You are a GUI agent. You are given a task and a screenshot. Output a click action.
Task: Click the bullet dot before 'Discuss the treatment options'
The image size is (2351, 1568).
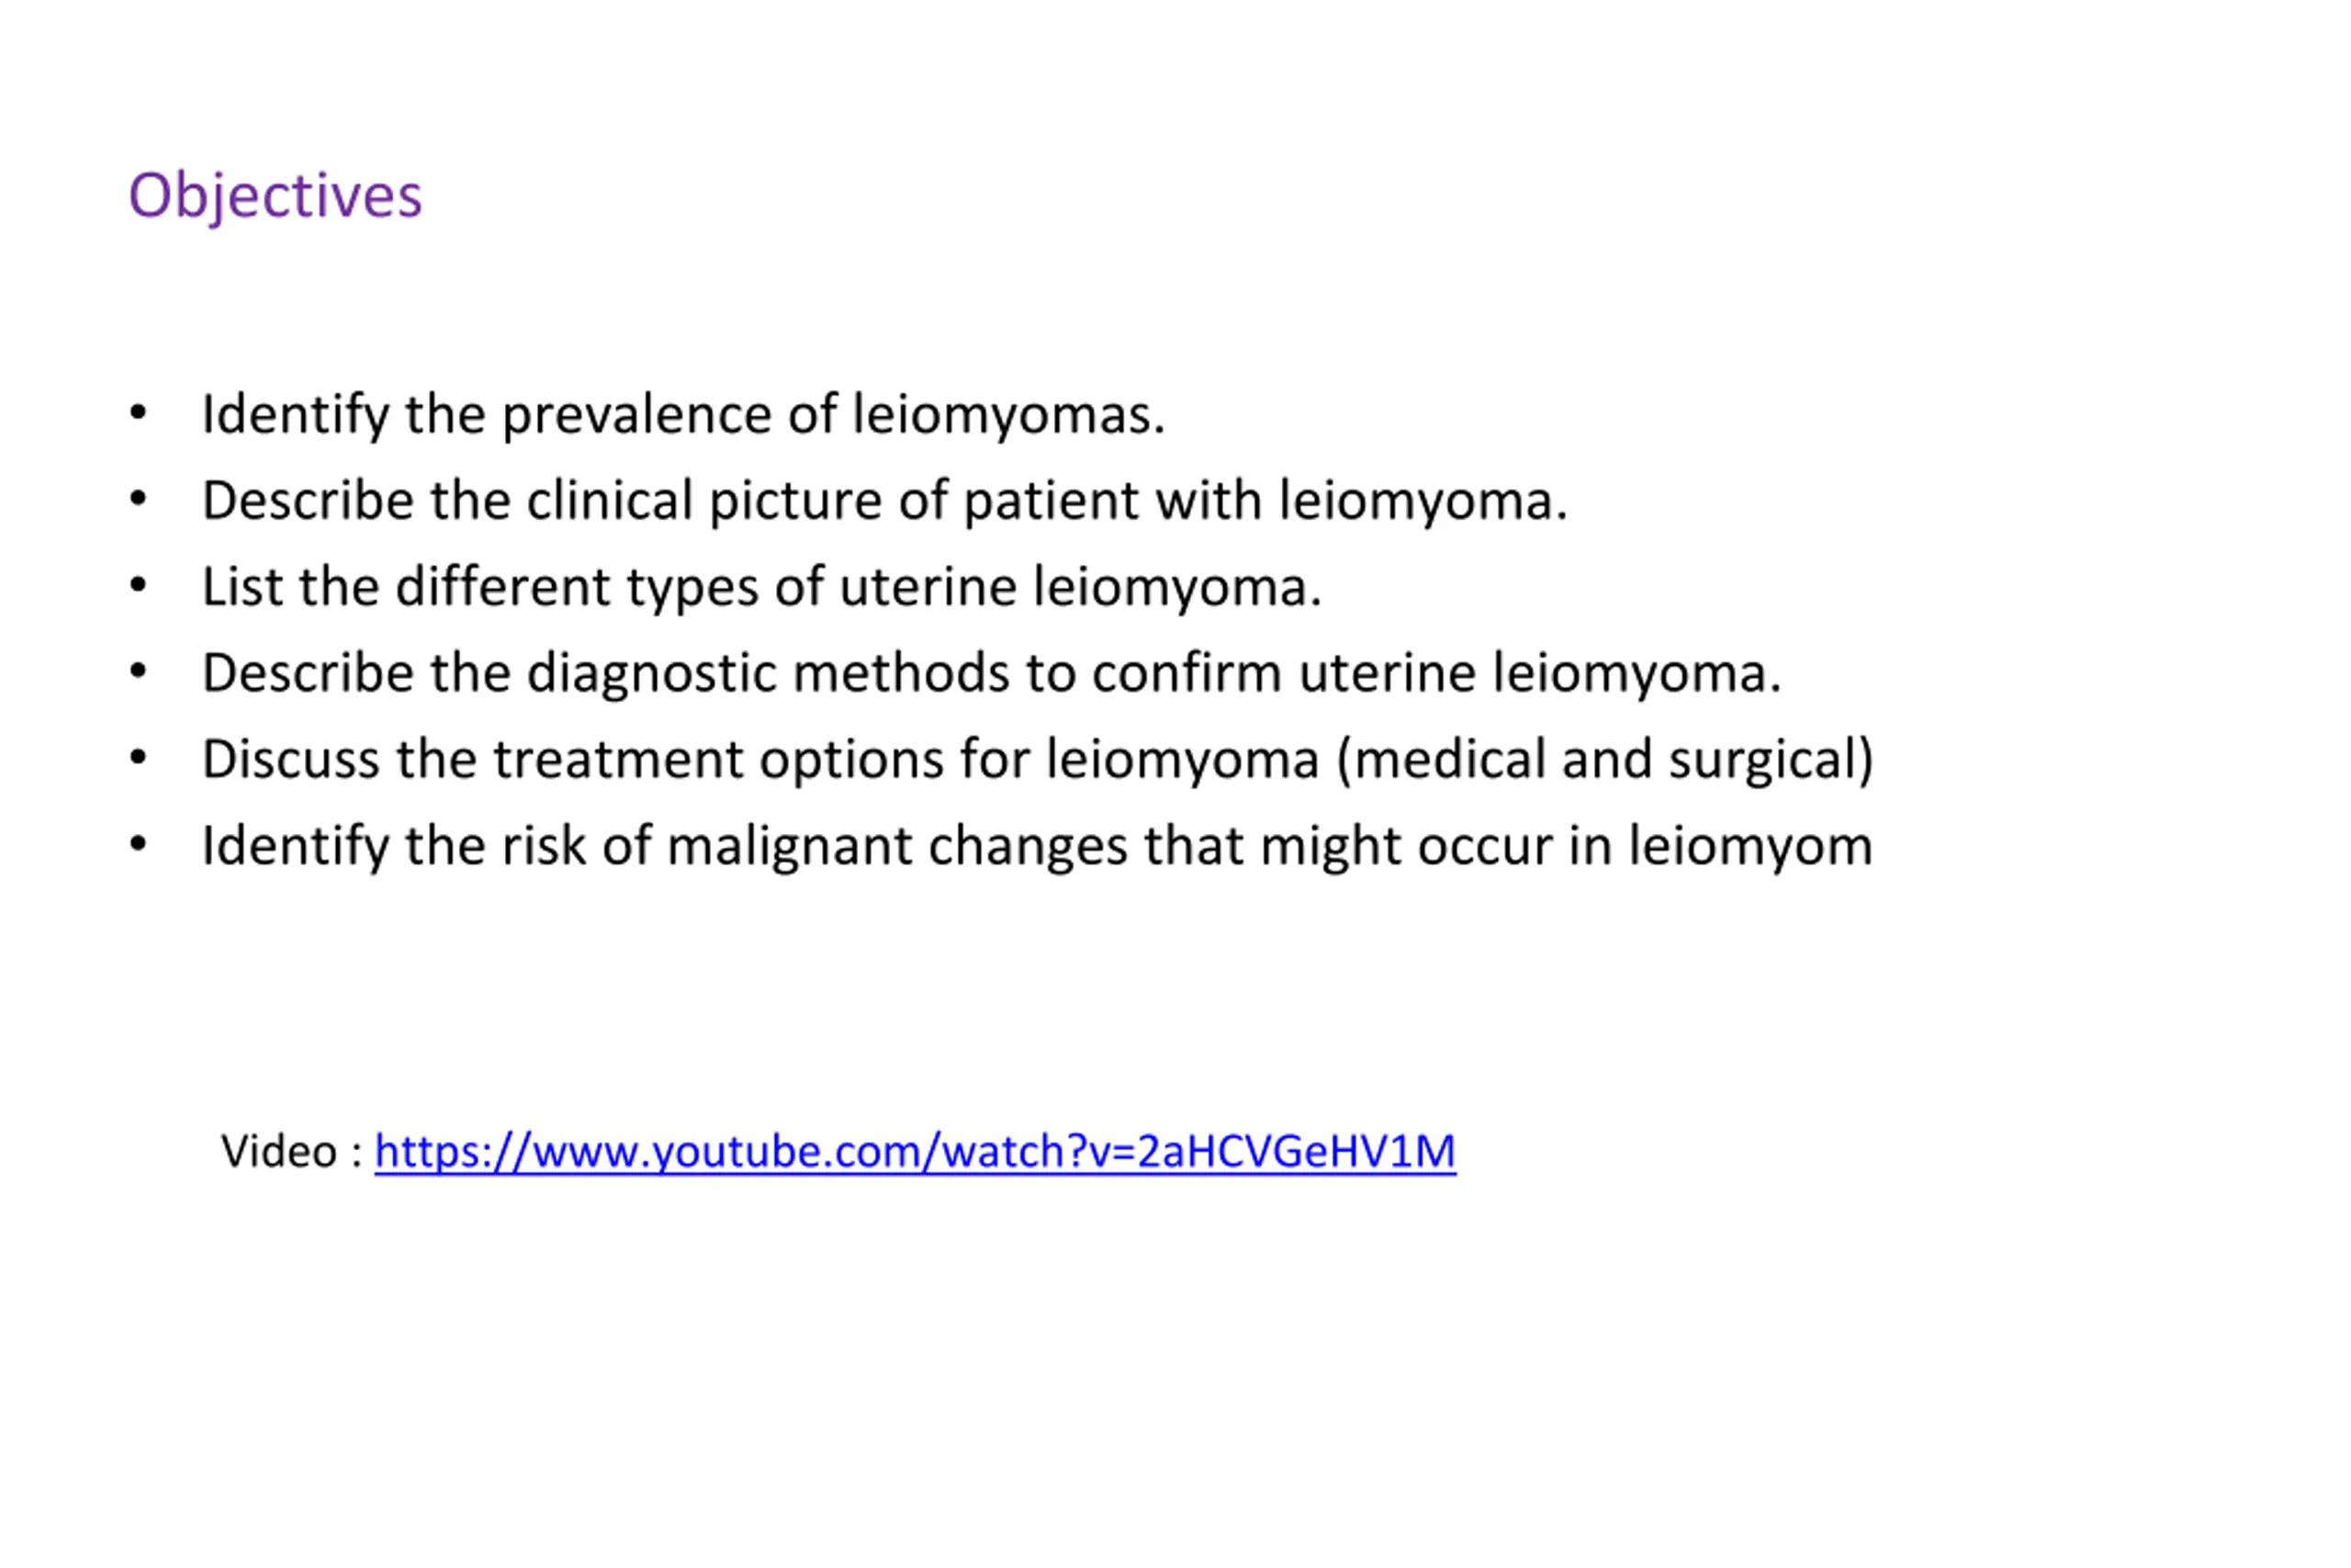point(138,757)
